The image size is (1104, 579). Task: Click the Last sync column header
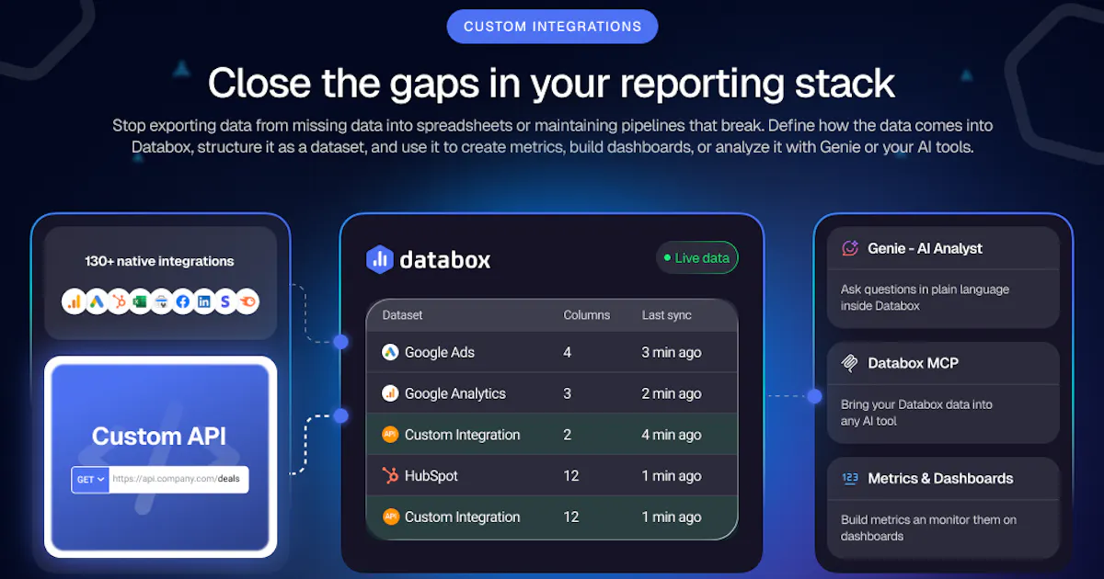coord(666,314)
